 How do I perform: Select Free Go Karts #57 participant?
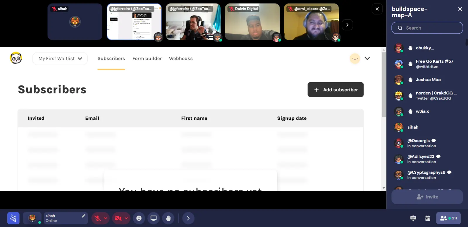pos(427,64)
